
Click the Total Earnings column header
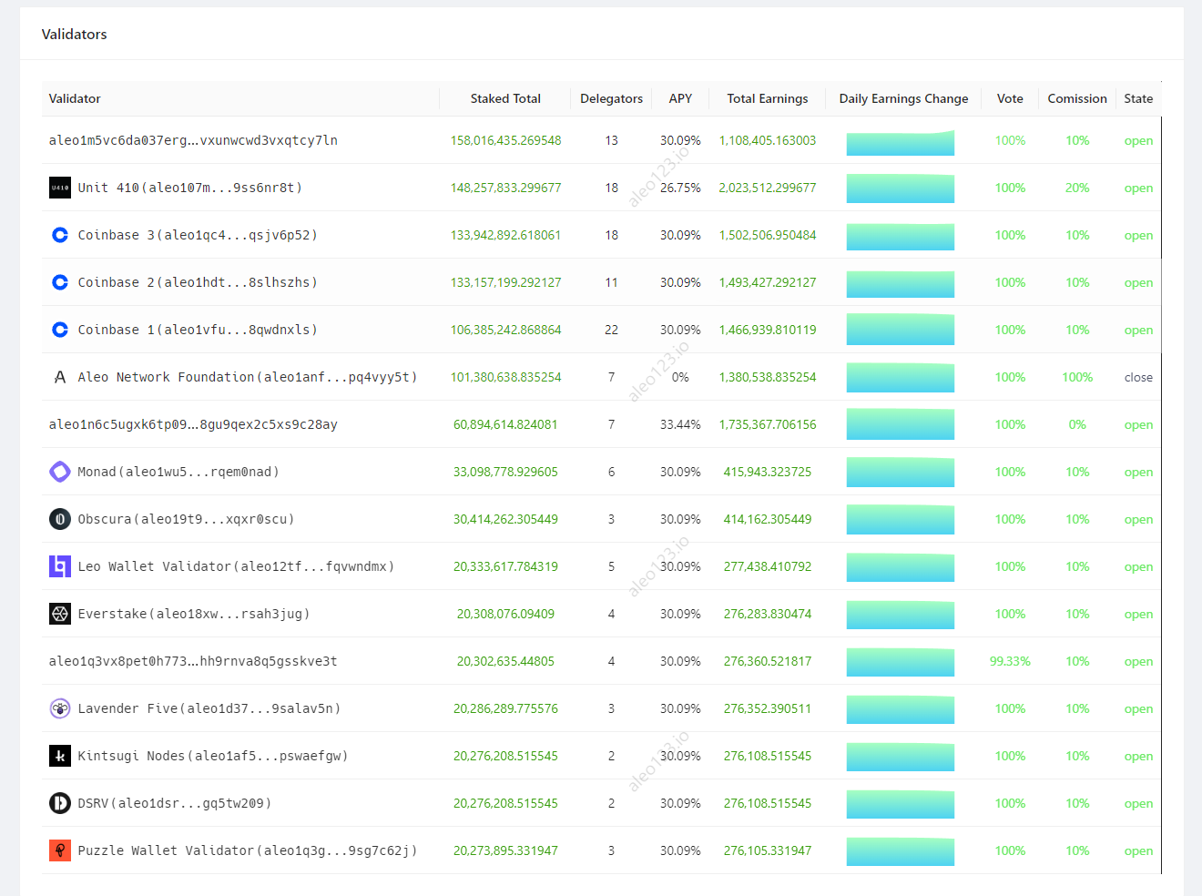[x=767, y=98]
